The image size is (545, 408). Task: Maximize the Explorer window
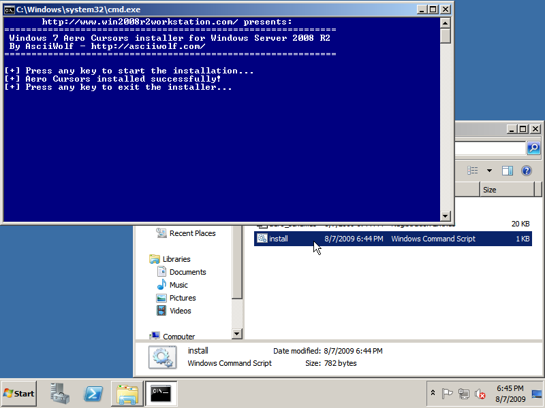point(523,129)
